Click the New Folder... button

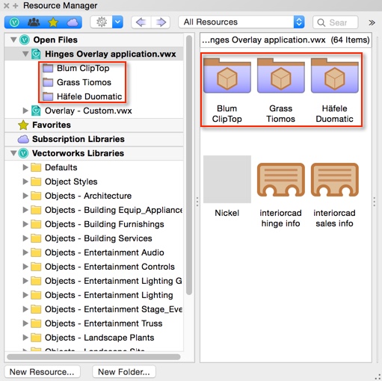(124, 372)
